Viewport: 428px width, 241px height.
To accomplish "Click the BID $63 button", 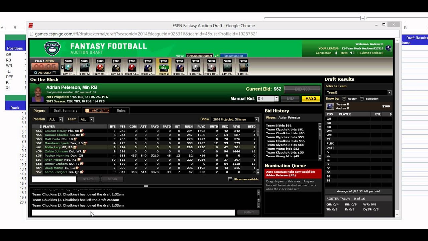I will point(302,89).
